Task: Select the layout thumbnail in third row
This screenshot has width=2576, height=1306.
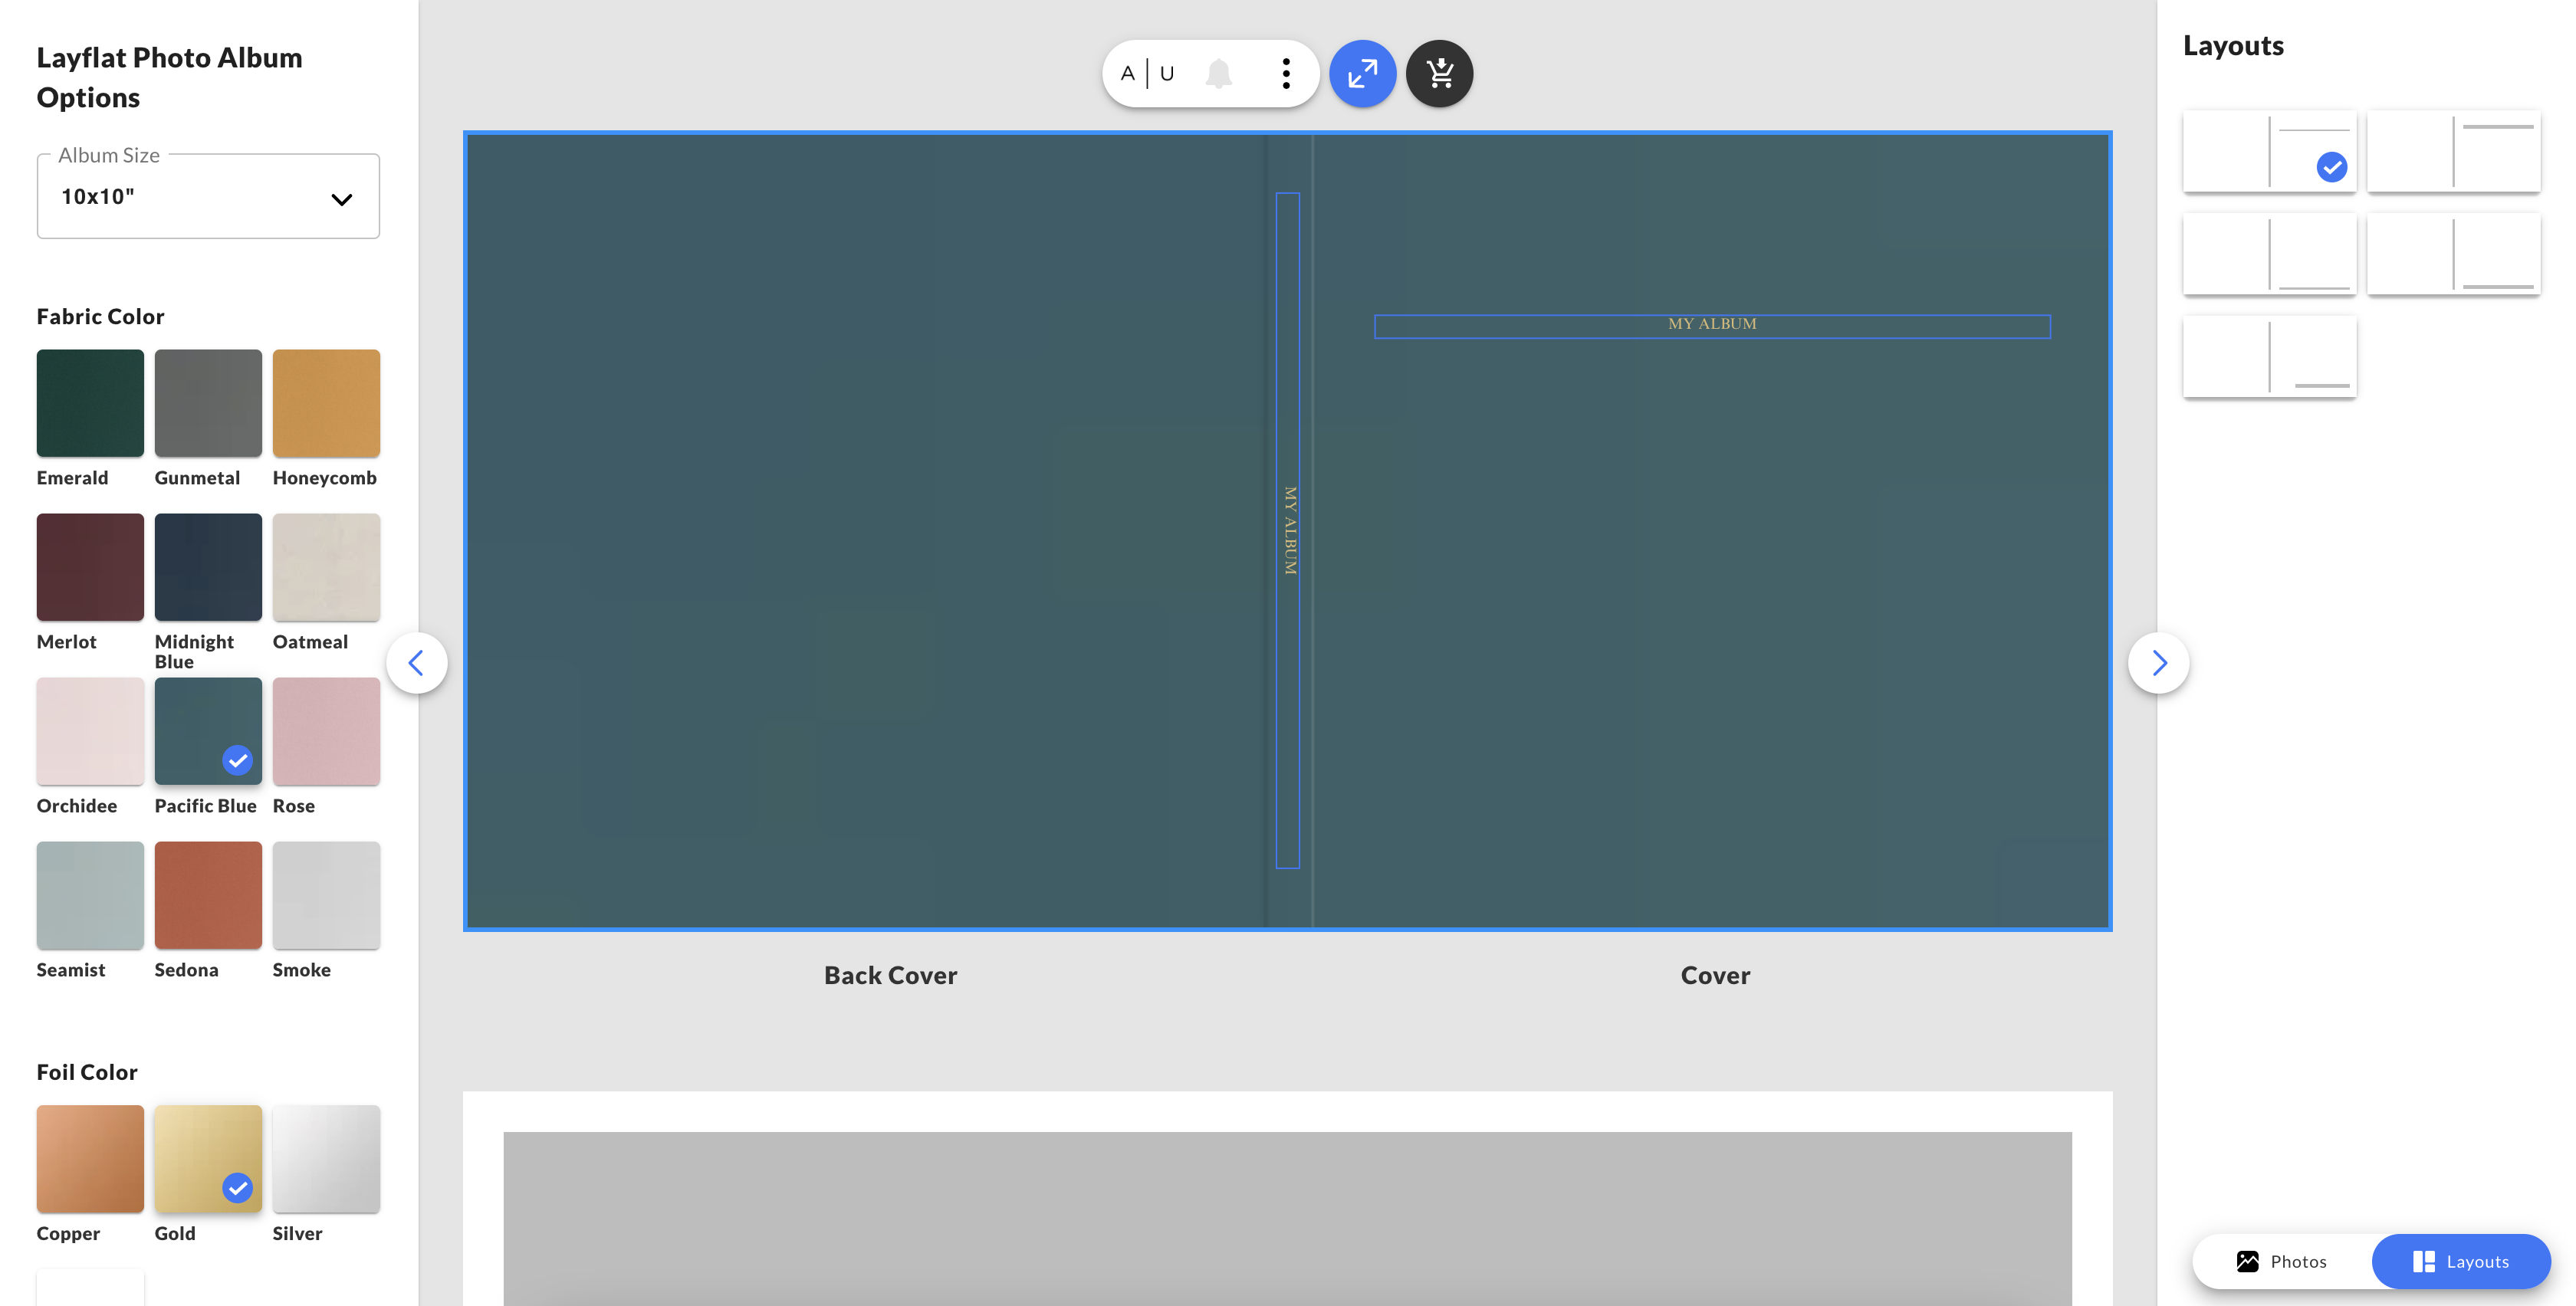Action: (x=2269, y=357)
